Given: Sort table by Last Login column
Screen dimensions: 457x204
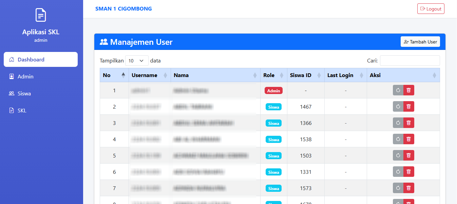Looking at the screenshot, I should point(345,75).
